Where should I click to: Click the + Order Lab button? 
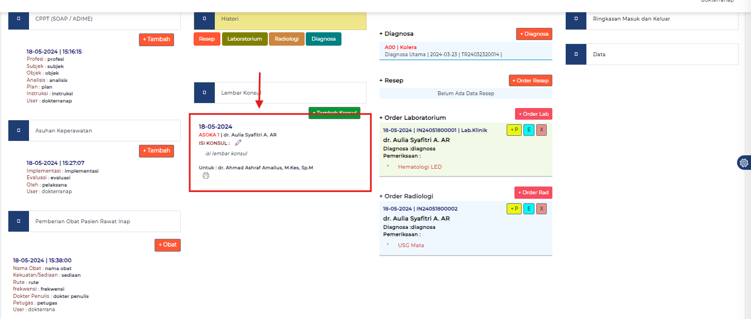pos(533,114)
